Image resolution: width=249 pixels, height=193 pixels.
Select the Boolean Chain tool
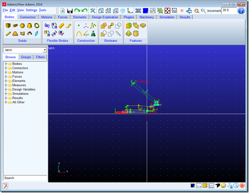[x=118, y=33]
